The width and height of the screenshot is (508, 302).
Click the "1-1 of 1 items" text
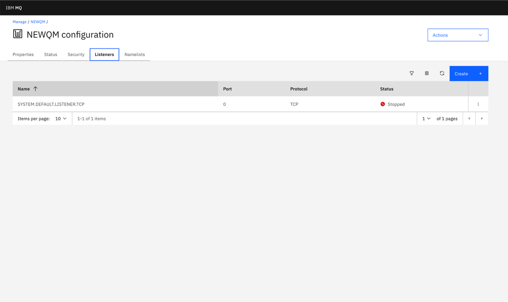92,118
